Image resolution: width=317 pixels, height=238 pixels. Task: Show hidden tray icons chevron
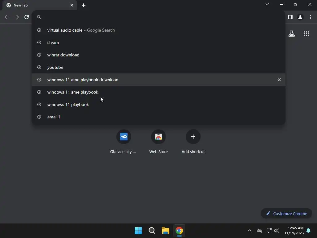click(x=250, y=231)
